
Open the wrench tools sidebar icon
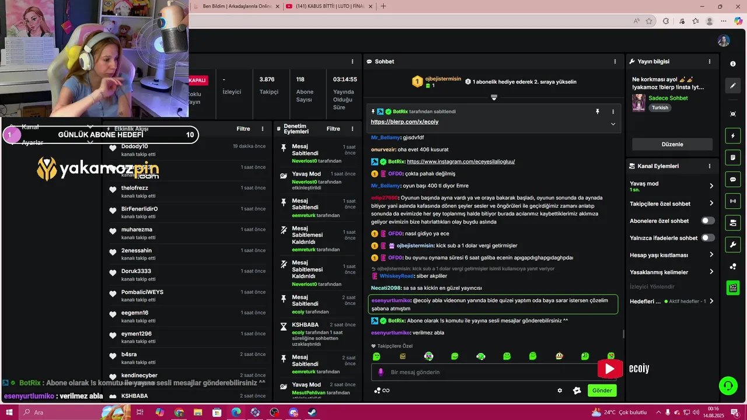(x=733, y=244)
